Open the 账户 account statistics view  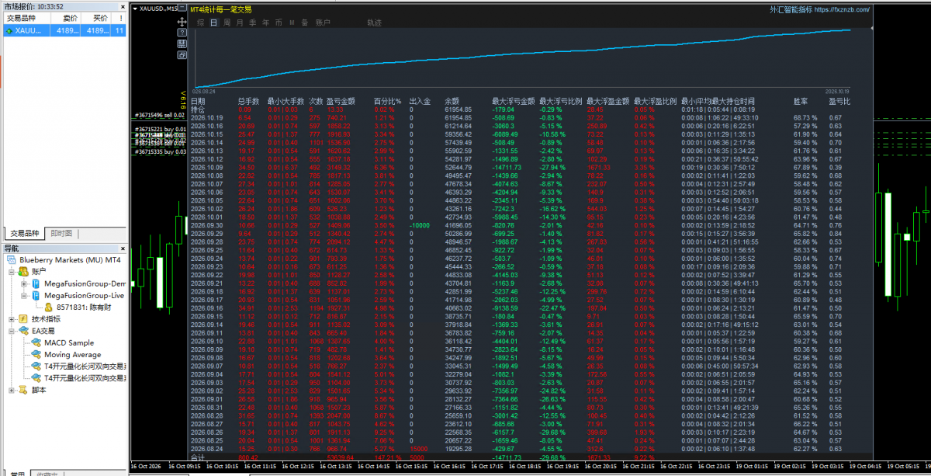point(323,23)
